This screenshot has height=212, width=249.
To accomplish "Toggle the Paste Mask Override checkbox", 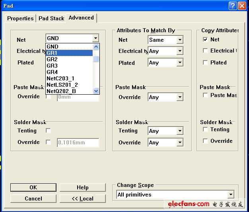I will (x=48, y=96).
